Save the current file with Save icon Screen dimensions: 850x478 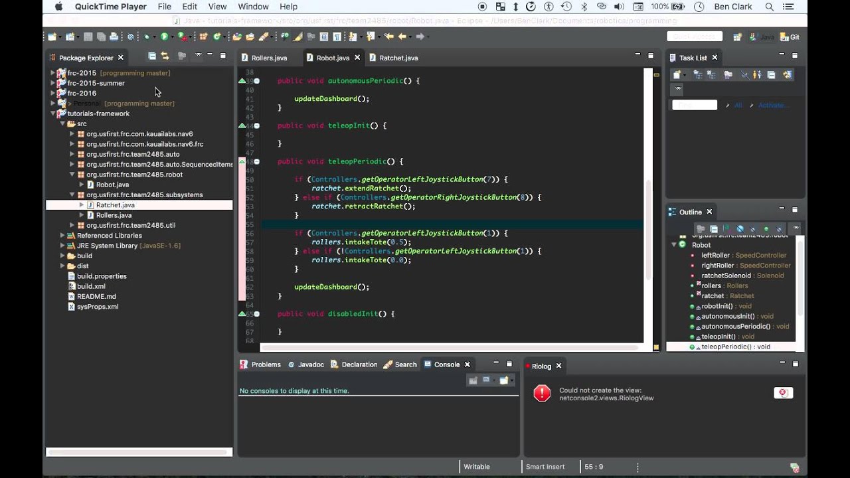(88, 37)
